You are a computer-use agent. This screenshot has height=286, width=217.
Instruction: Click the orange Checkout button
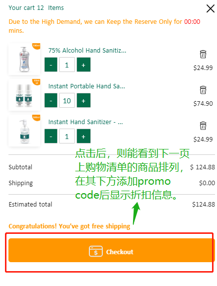112,250
